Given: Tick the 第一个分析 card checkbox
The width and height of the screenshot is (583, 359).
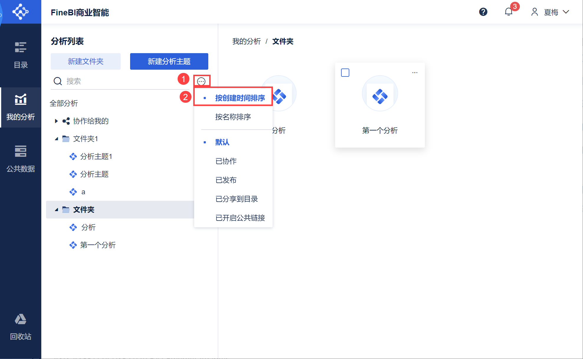Looking at the screenshot, I should (x=345, y=73).
